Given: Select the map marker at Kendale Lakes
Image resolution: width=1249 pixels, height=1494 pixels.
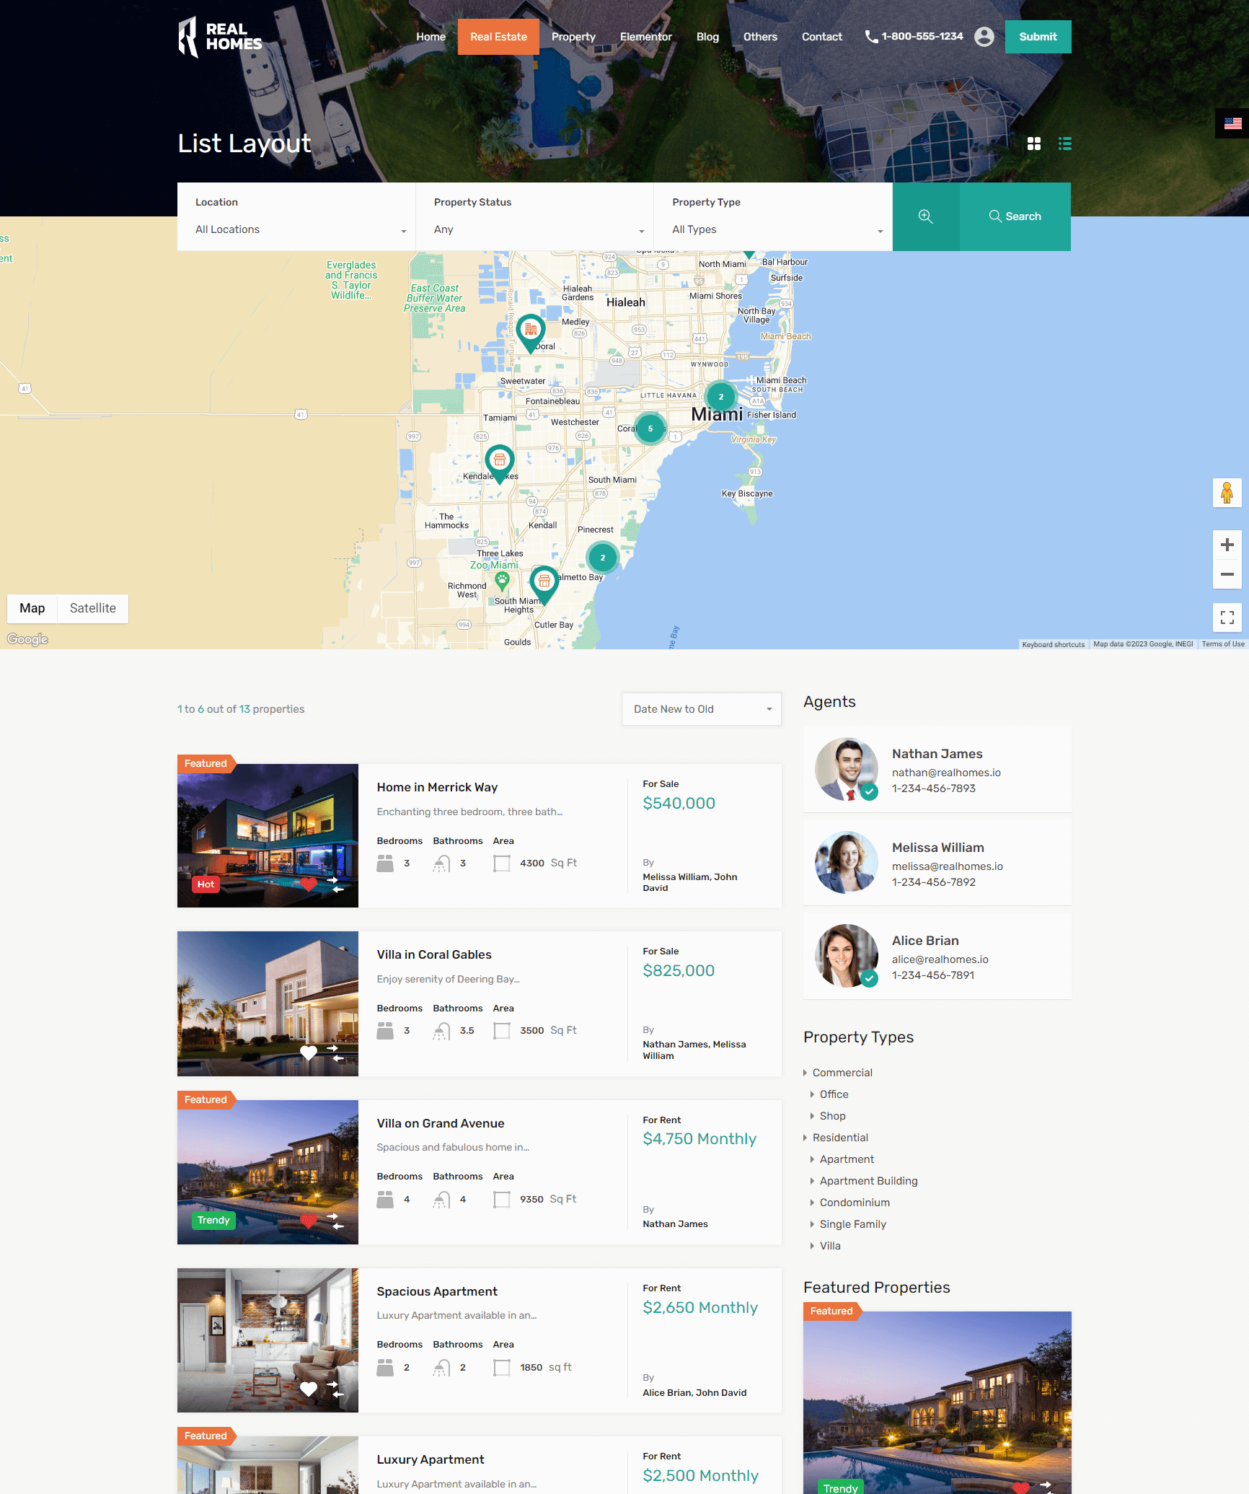Looking at the screenshot, I should tap(500, 464).
